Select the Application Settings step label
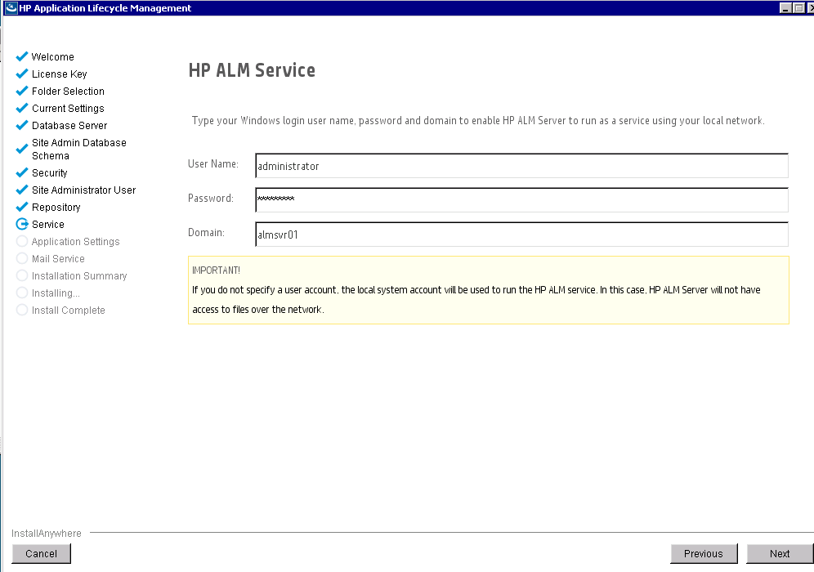814x572 pixels. point(75,241)
